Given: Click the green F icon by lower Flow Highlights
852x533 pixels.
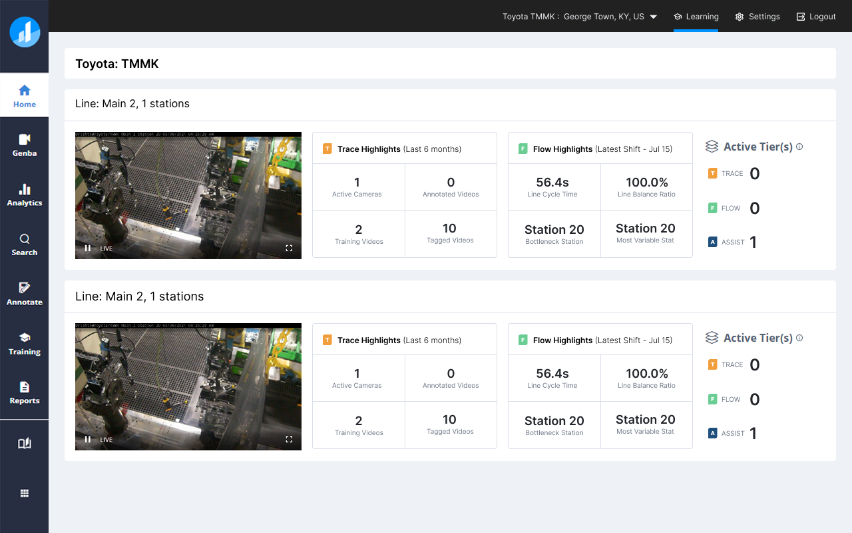Looking at the screenshot, I should [x=523, y=340].
